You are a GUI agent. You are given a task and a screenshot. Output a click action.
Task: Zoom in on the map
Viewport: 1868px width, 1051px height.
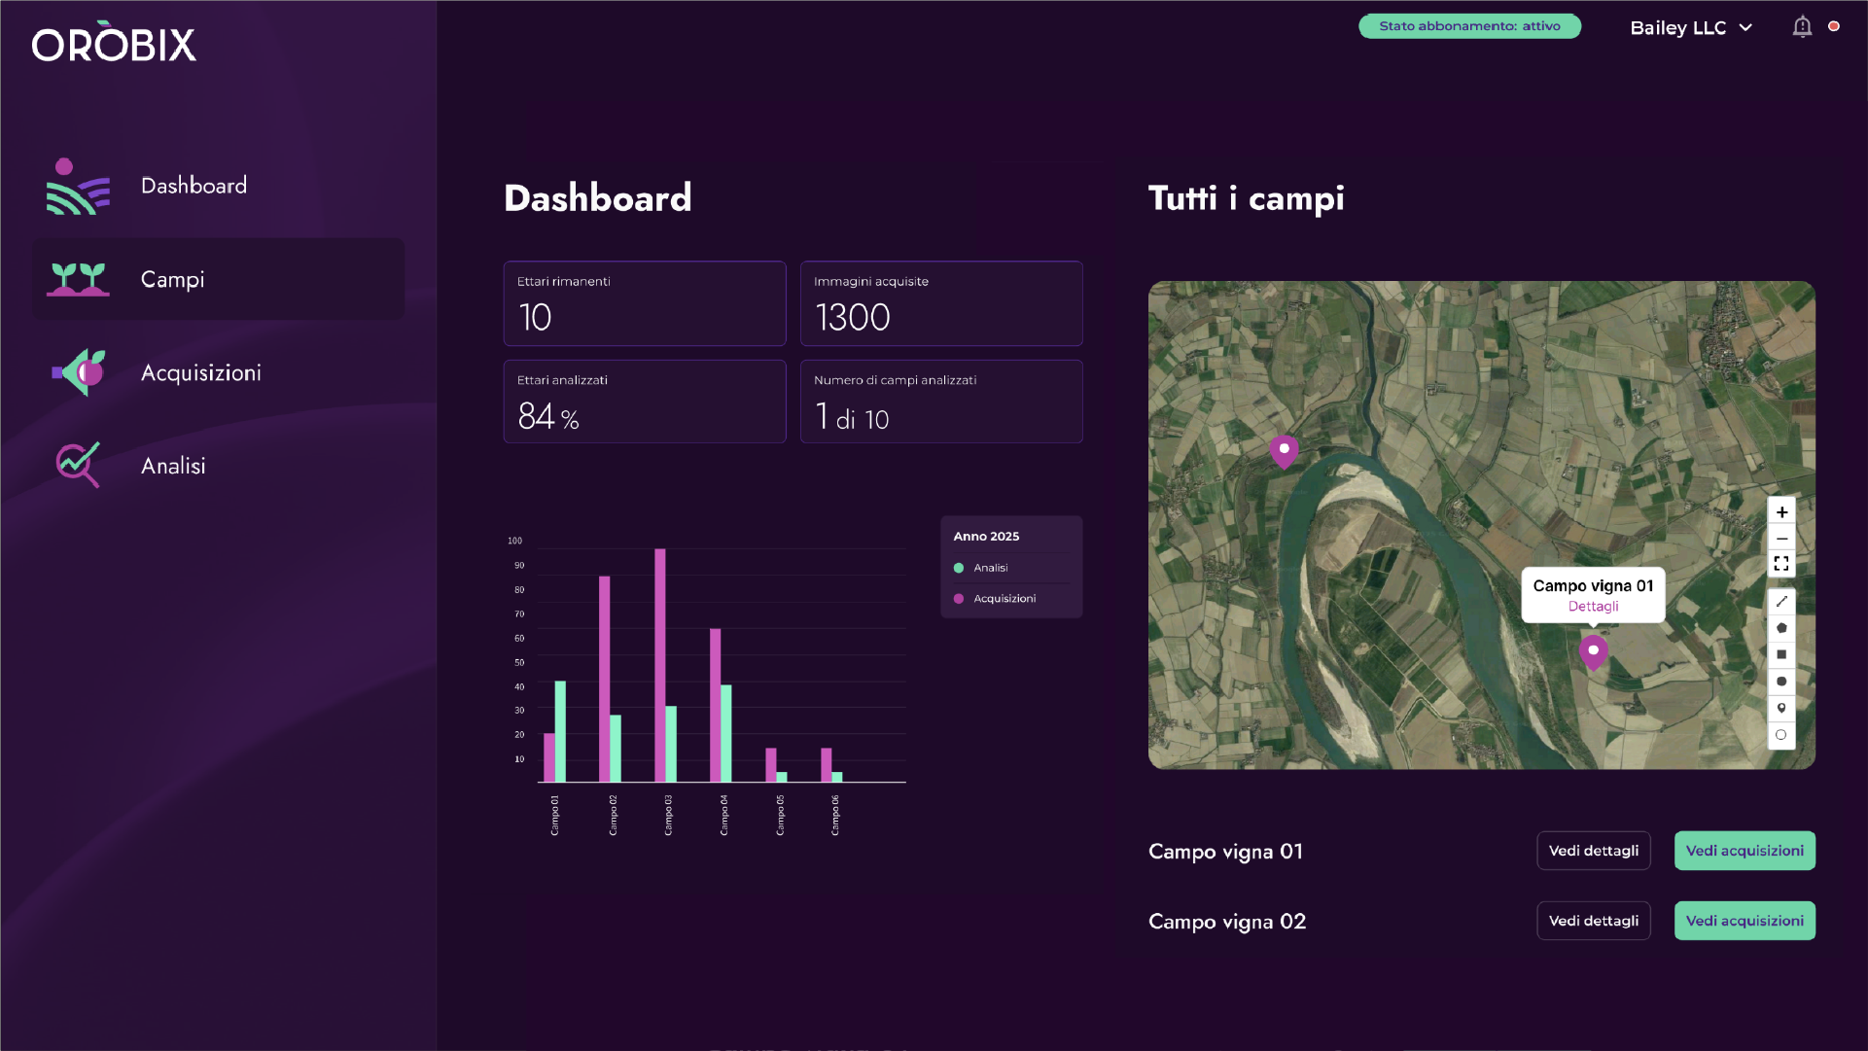pyautogui.click(x=1781, y=512)
